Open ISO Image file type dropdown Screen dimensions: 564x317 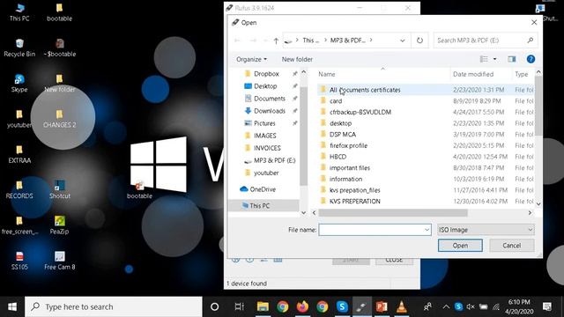(486, 230)
